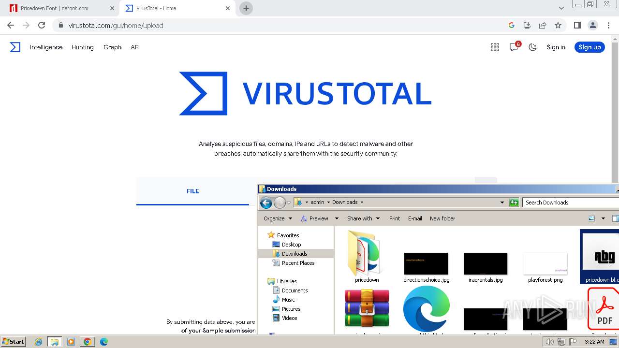Open the Hunting menu item
The image size is (619, 348).
coord(82,47)
